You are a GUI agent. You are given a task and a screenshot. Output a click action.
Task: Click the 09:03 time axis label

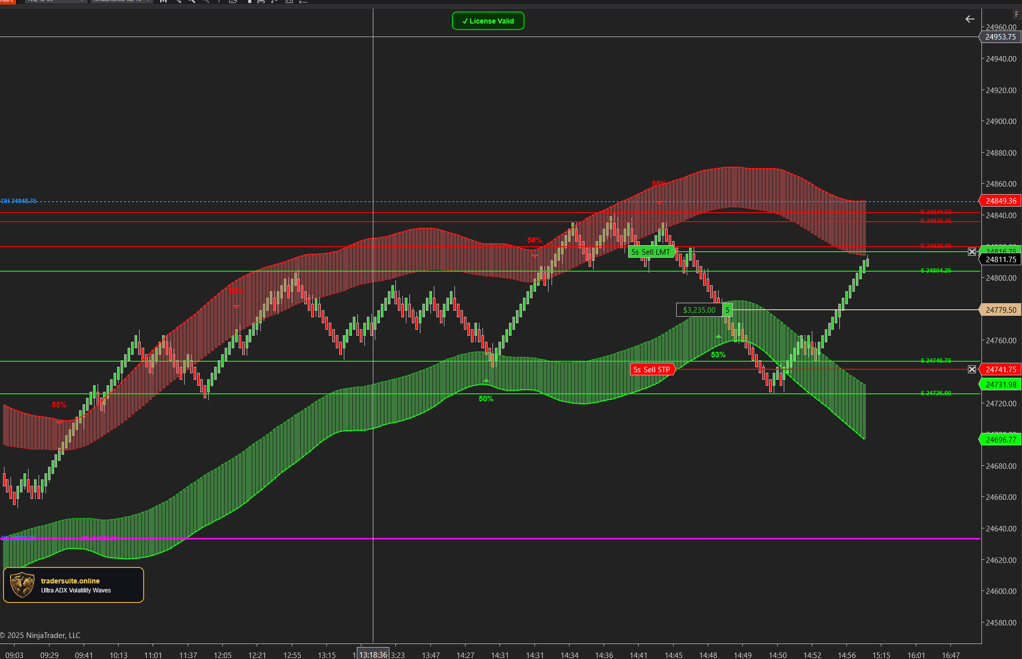coord(15,655)
